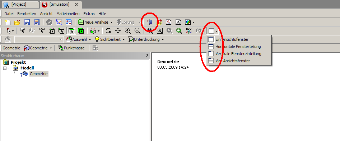The height and width of the screenshot is (141, 340).
Task: Open the Ansicht menu
Action: [46, 14]
